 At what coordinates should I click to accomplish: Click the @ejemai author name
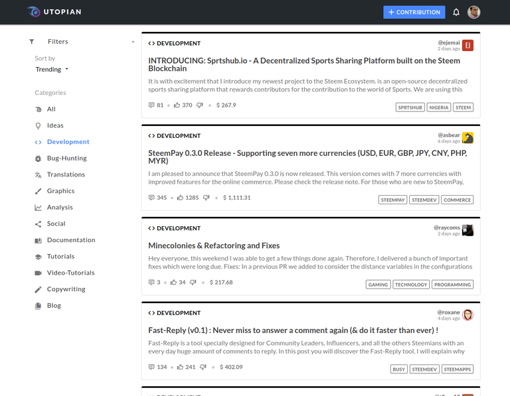pyautogui.click(x=448, y=42)
